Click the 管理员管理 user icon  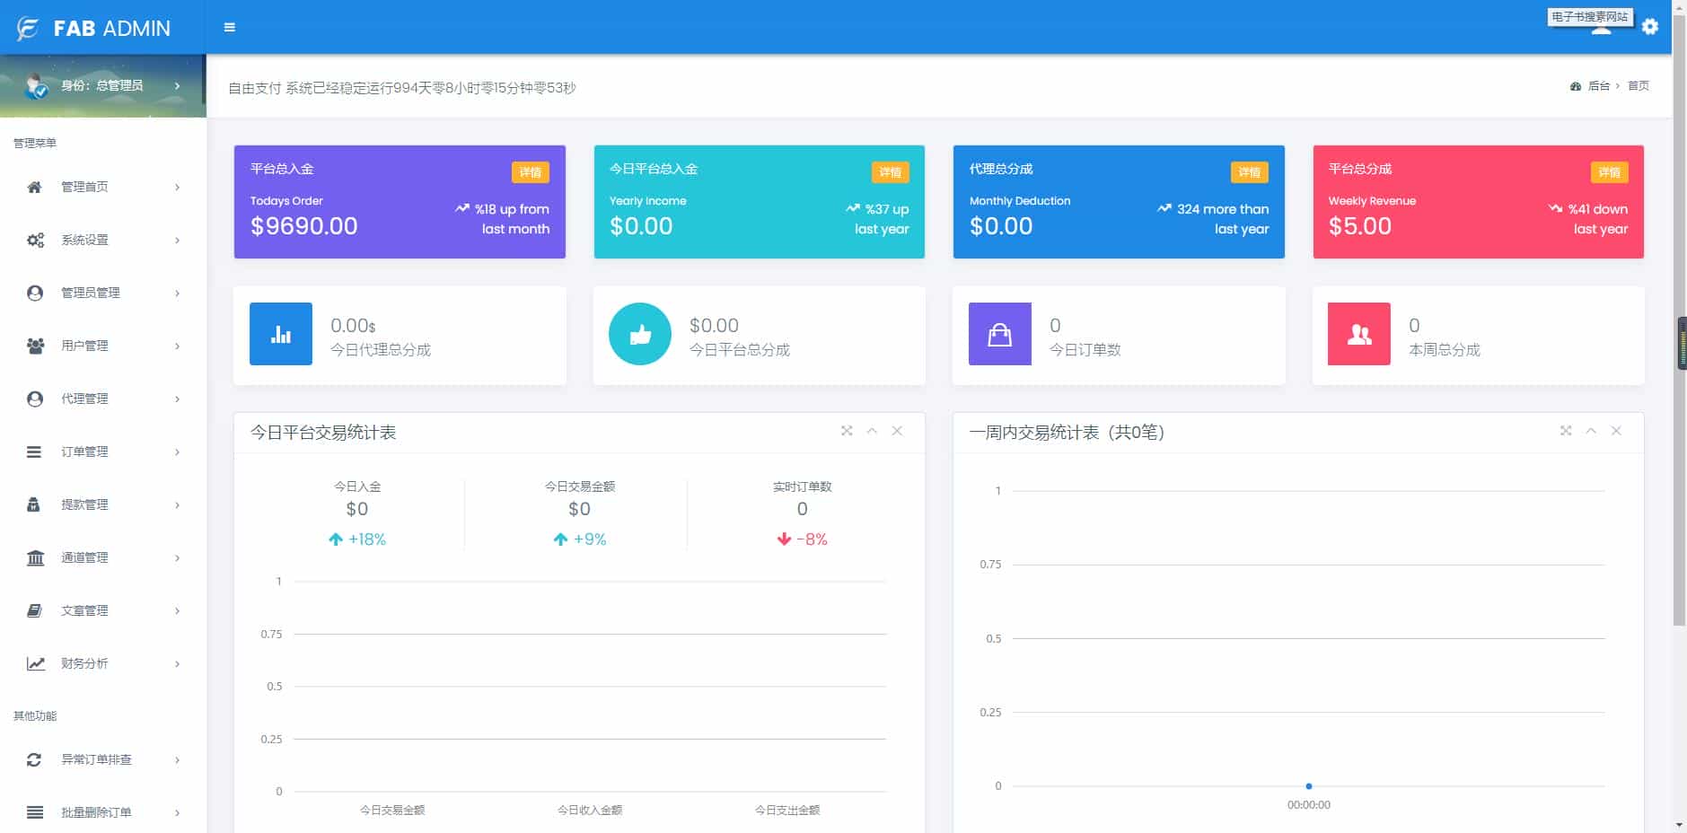[35, 293]
